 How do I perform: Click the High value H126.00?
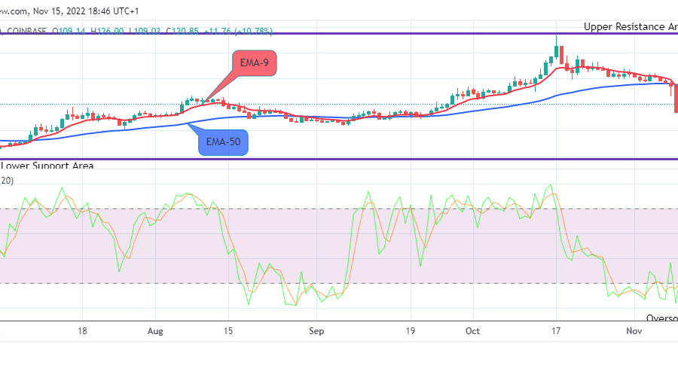(x=107, y=31)
